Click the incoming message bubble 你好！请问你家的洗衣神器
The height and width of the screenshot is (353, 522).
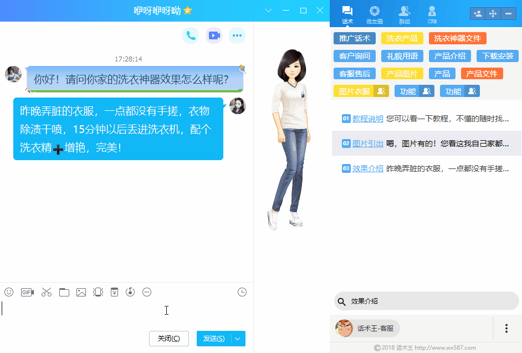[x=135, y=79]
